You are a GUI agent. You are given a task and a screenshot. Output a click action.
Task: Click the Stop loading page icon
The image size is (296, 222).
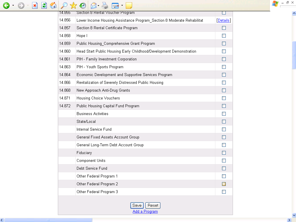35,5
